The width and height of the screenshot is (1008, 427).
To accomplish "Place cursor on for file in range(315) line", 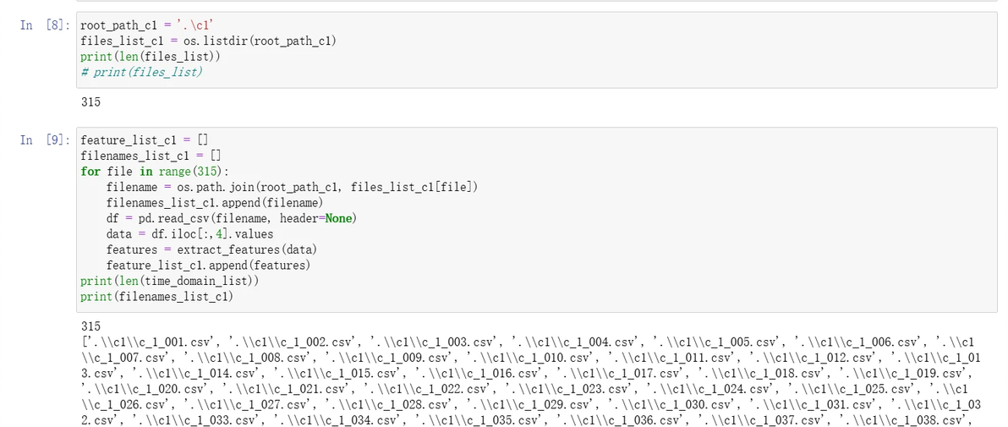I will (154, 172).
